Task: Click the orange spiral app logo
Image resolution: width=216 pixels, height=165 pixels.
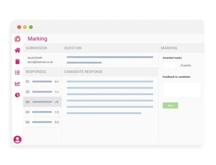Action: [x=17, y=39]
